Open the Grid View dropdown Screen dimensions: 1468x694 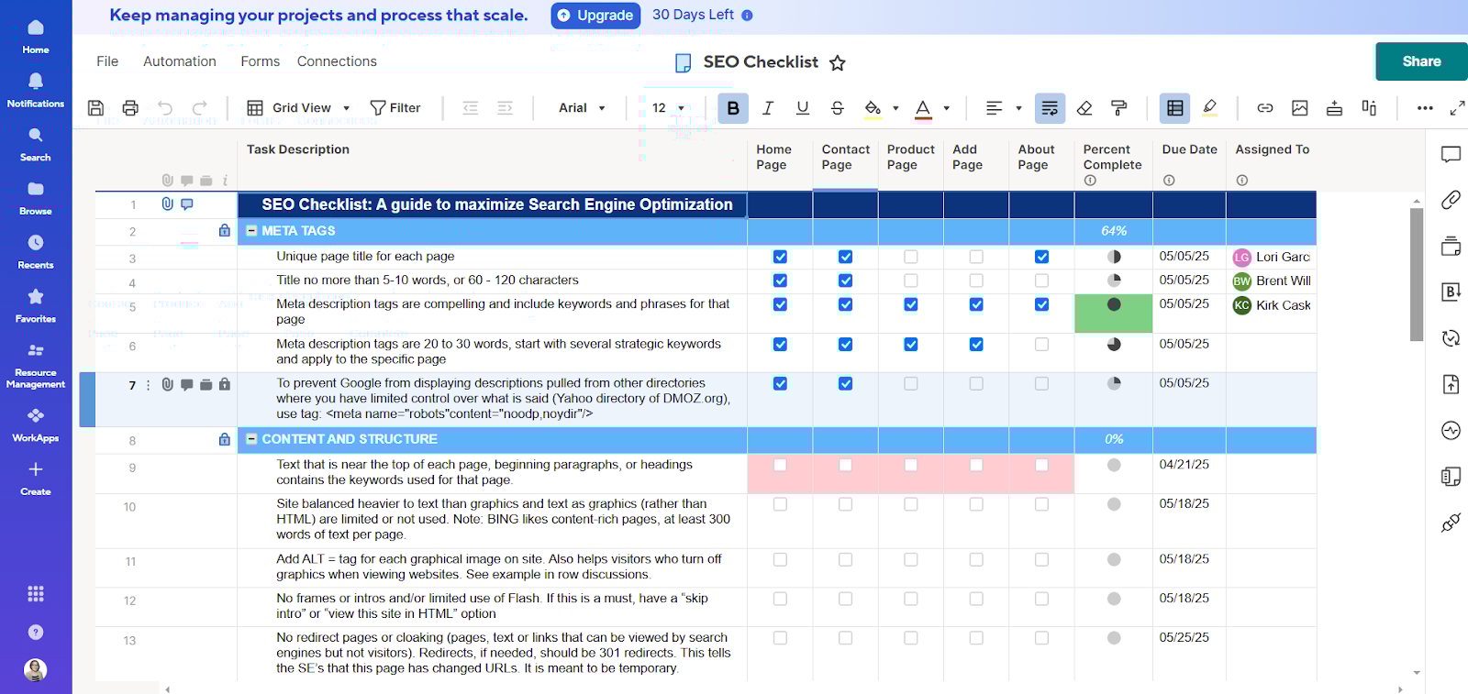tap(299, 108)
